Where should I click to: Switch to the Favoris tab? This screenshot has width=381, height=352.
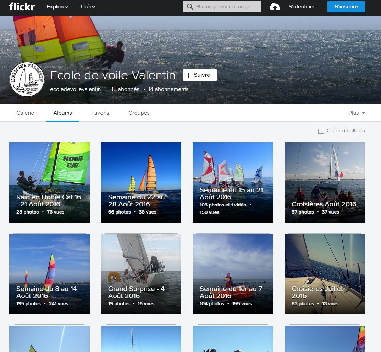click(x=100, y=113)
